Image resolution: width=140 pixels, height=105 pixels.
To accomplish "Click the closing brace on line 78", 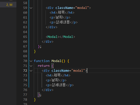I will click(x=35, y=100).
